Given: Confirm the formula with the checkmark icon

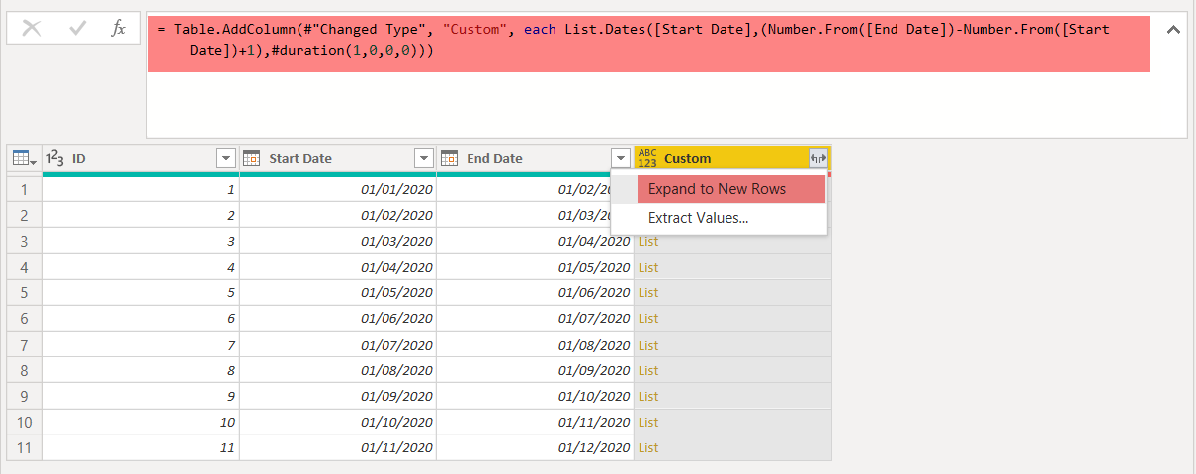Looking at the screenshot, I should pyautogui.click(x=77, y=29).
